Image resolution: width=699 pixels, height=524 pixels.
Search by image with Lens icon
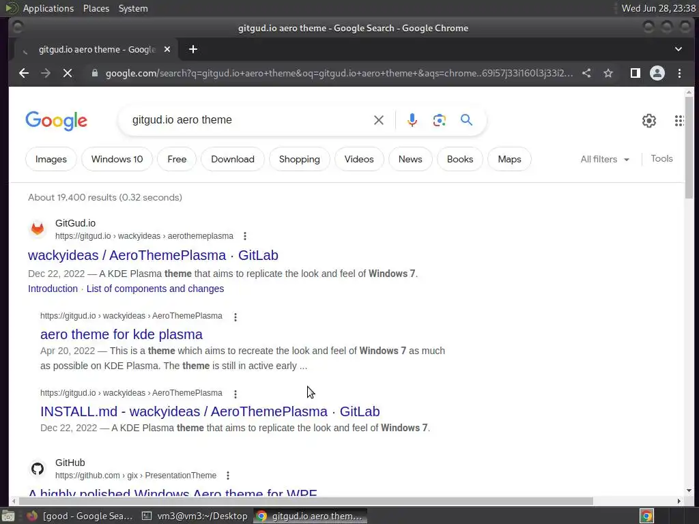(x=440, y=120)
